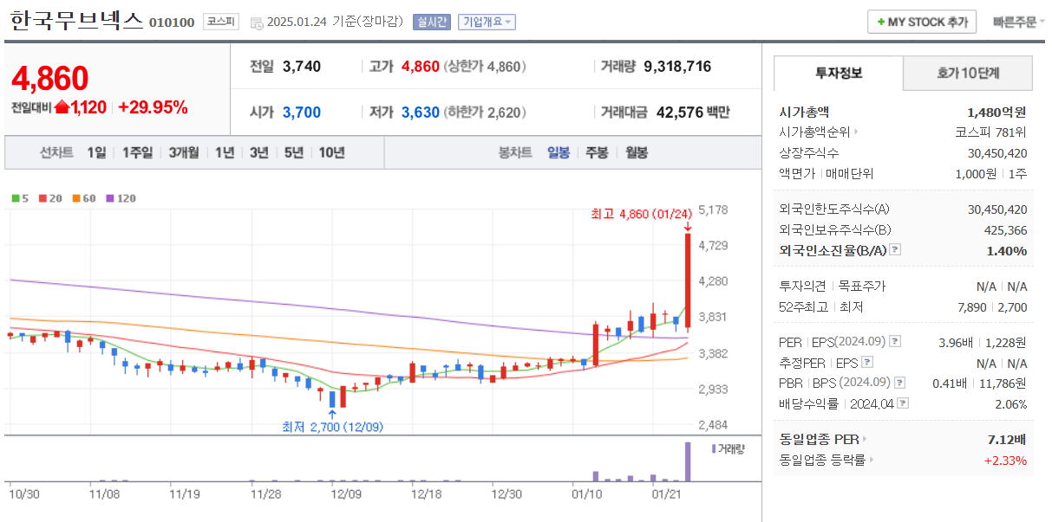Click the 최저 2,700 (12/09) chart marker
1052x522 pixels.
pyautogui.click(x=332, y=427)
